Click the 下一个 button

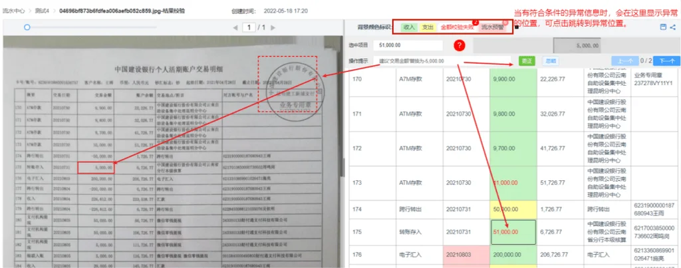click(x=666, y=61)
